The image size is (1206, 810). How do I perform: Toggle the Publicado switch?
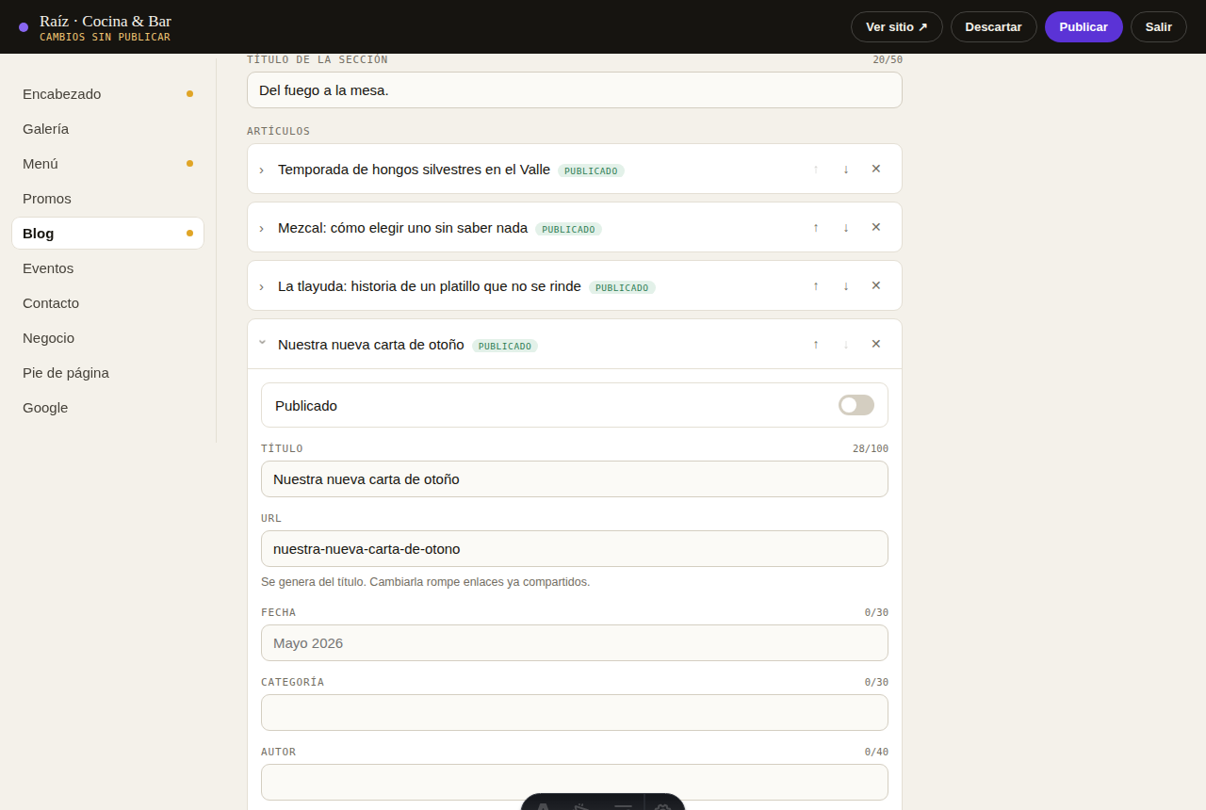click(x=856, y=405)
